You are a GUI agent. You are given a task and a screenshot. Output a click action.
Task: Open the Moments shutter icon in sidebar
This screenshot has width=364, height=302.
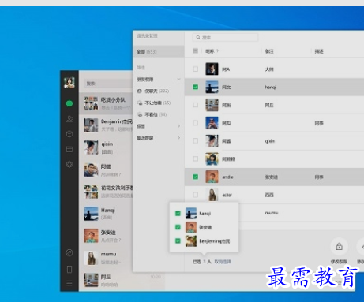(69, 165)
